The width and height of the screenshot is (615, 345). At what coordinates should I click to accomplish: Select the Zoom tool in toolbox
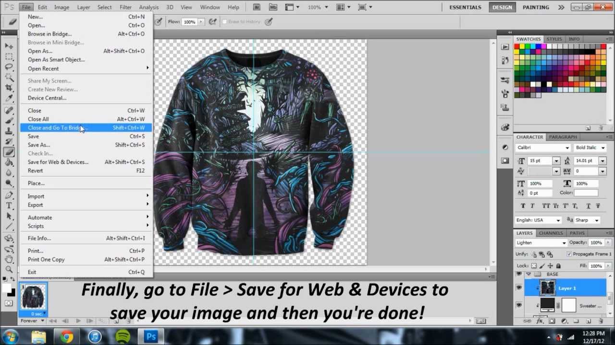(x=9, y=269)
